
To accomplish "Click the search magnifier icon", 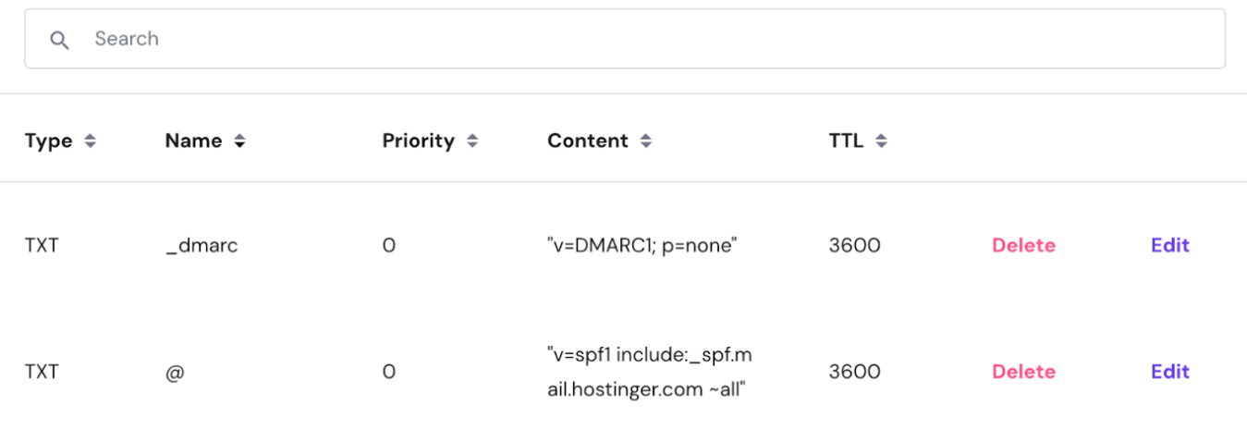I will coord(60,40).
